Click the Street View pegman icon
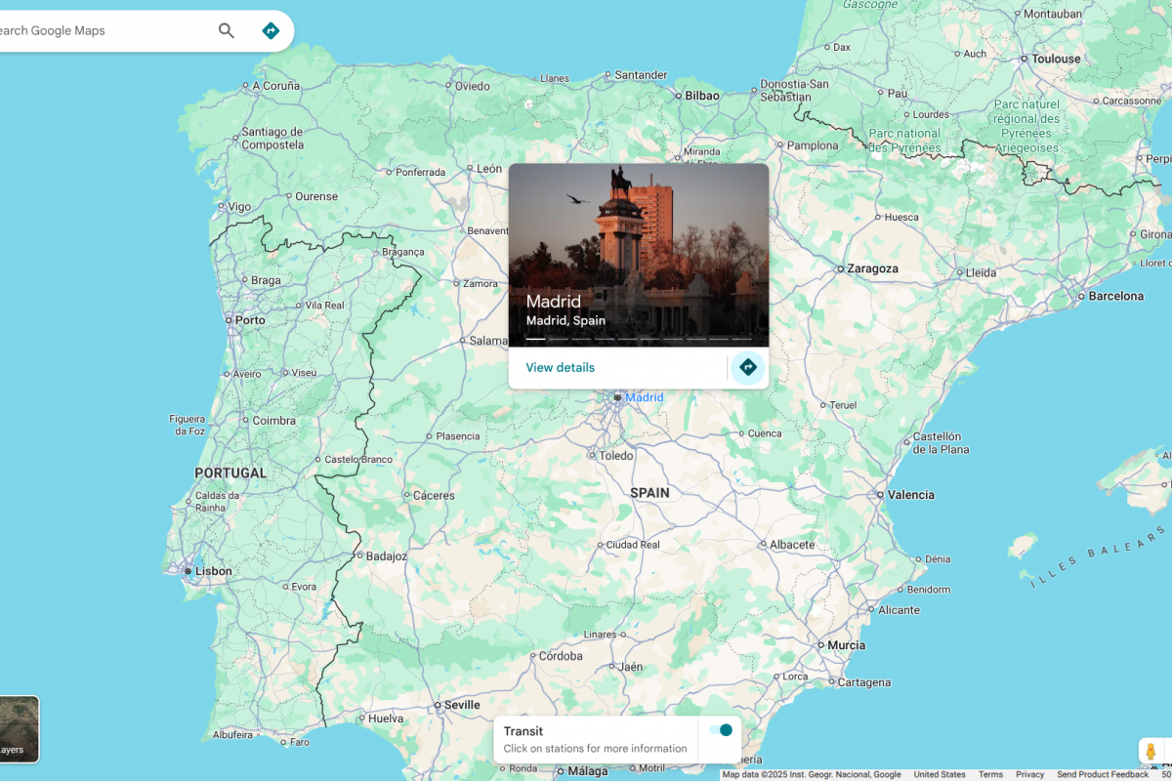 pos(1151,751)
